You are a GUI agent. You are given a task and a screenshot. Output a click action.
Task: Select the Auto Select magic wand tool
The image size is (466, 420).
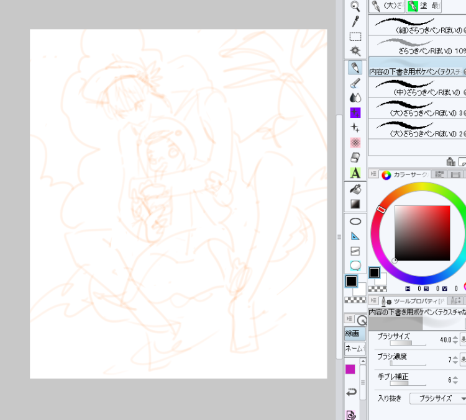coord(355,51)
